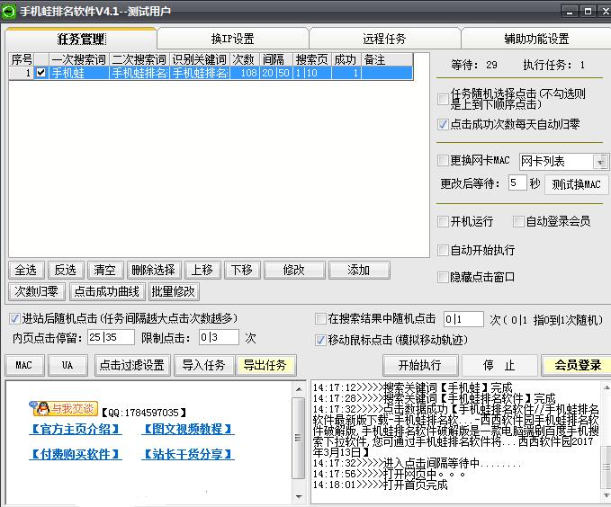
Task: Open the 网卡列表 dropdown
Action: pyautogui.click(x=600, y=162)
